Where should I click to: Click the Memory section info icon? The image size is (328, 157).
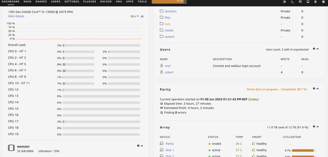tap(138, 146)
